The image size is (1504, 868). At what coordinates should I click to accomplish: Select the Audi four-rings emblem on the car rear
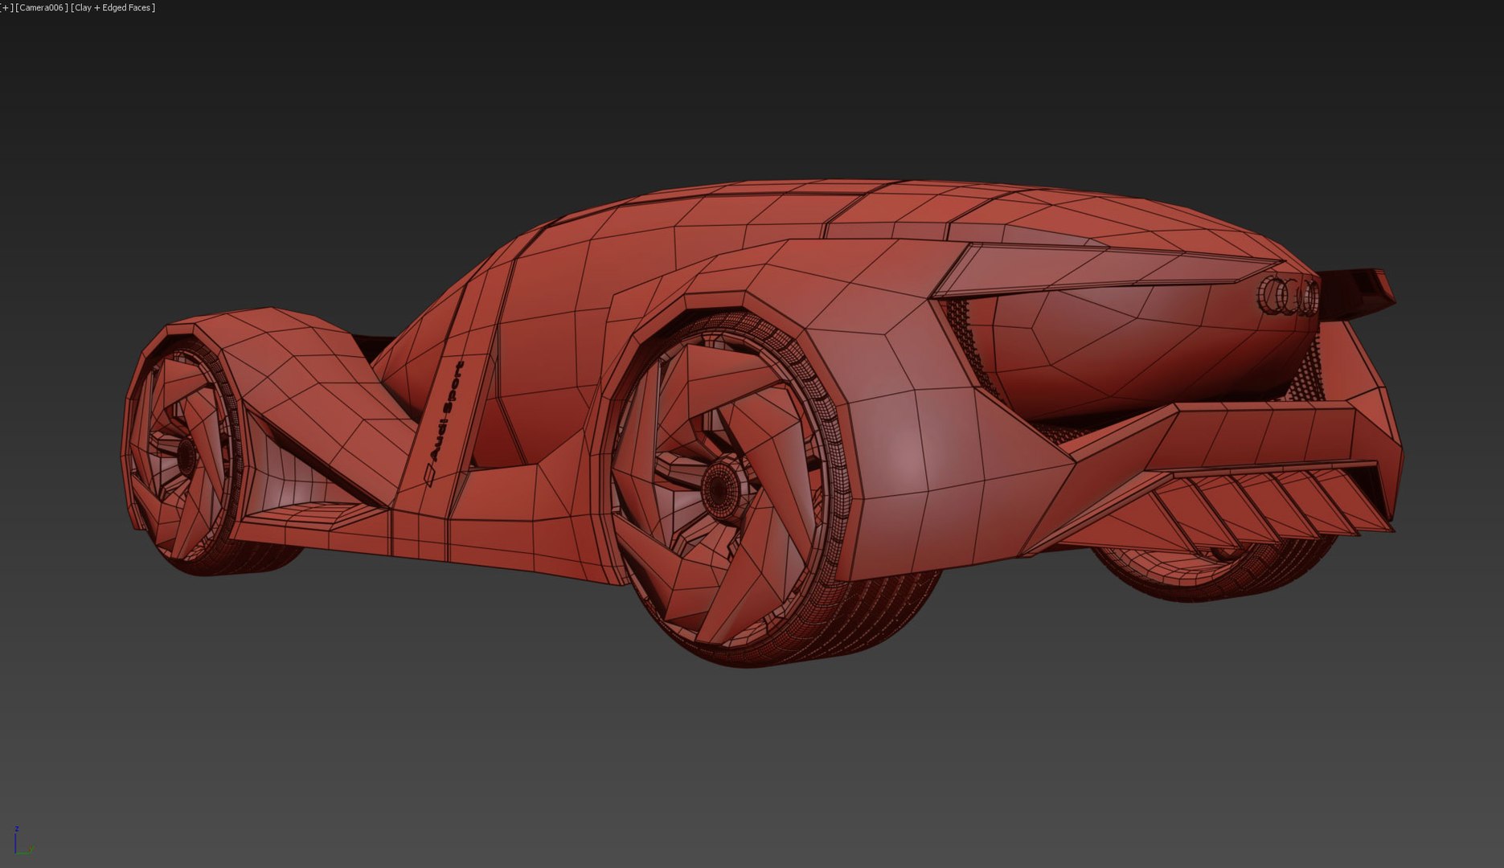[1289, 296]
